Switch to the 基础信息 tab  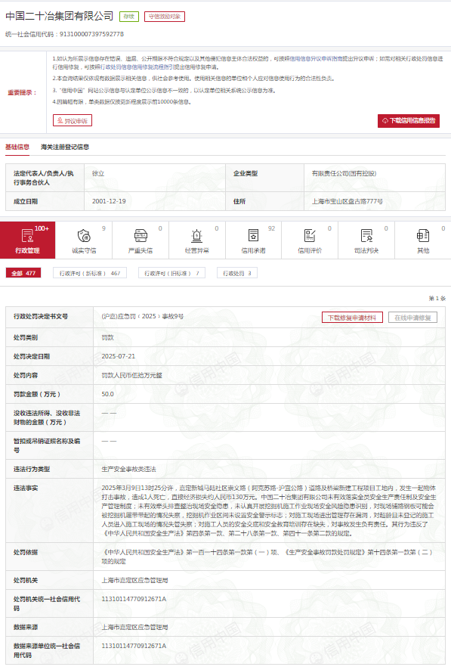pos(17,147)
